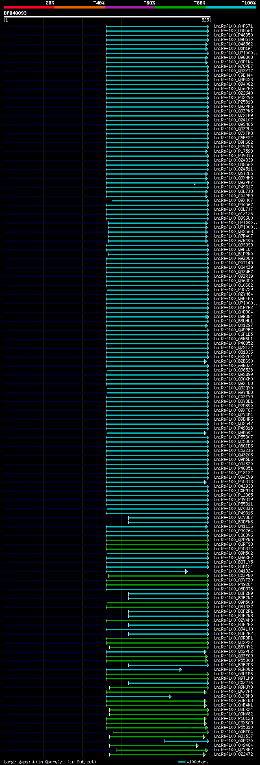
Task: Open hit UniRef100_P30567
Action: coord(233,205)
